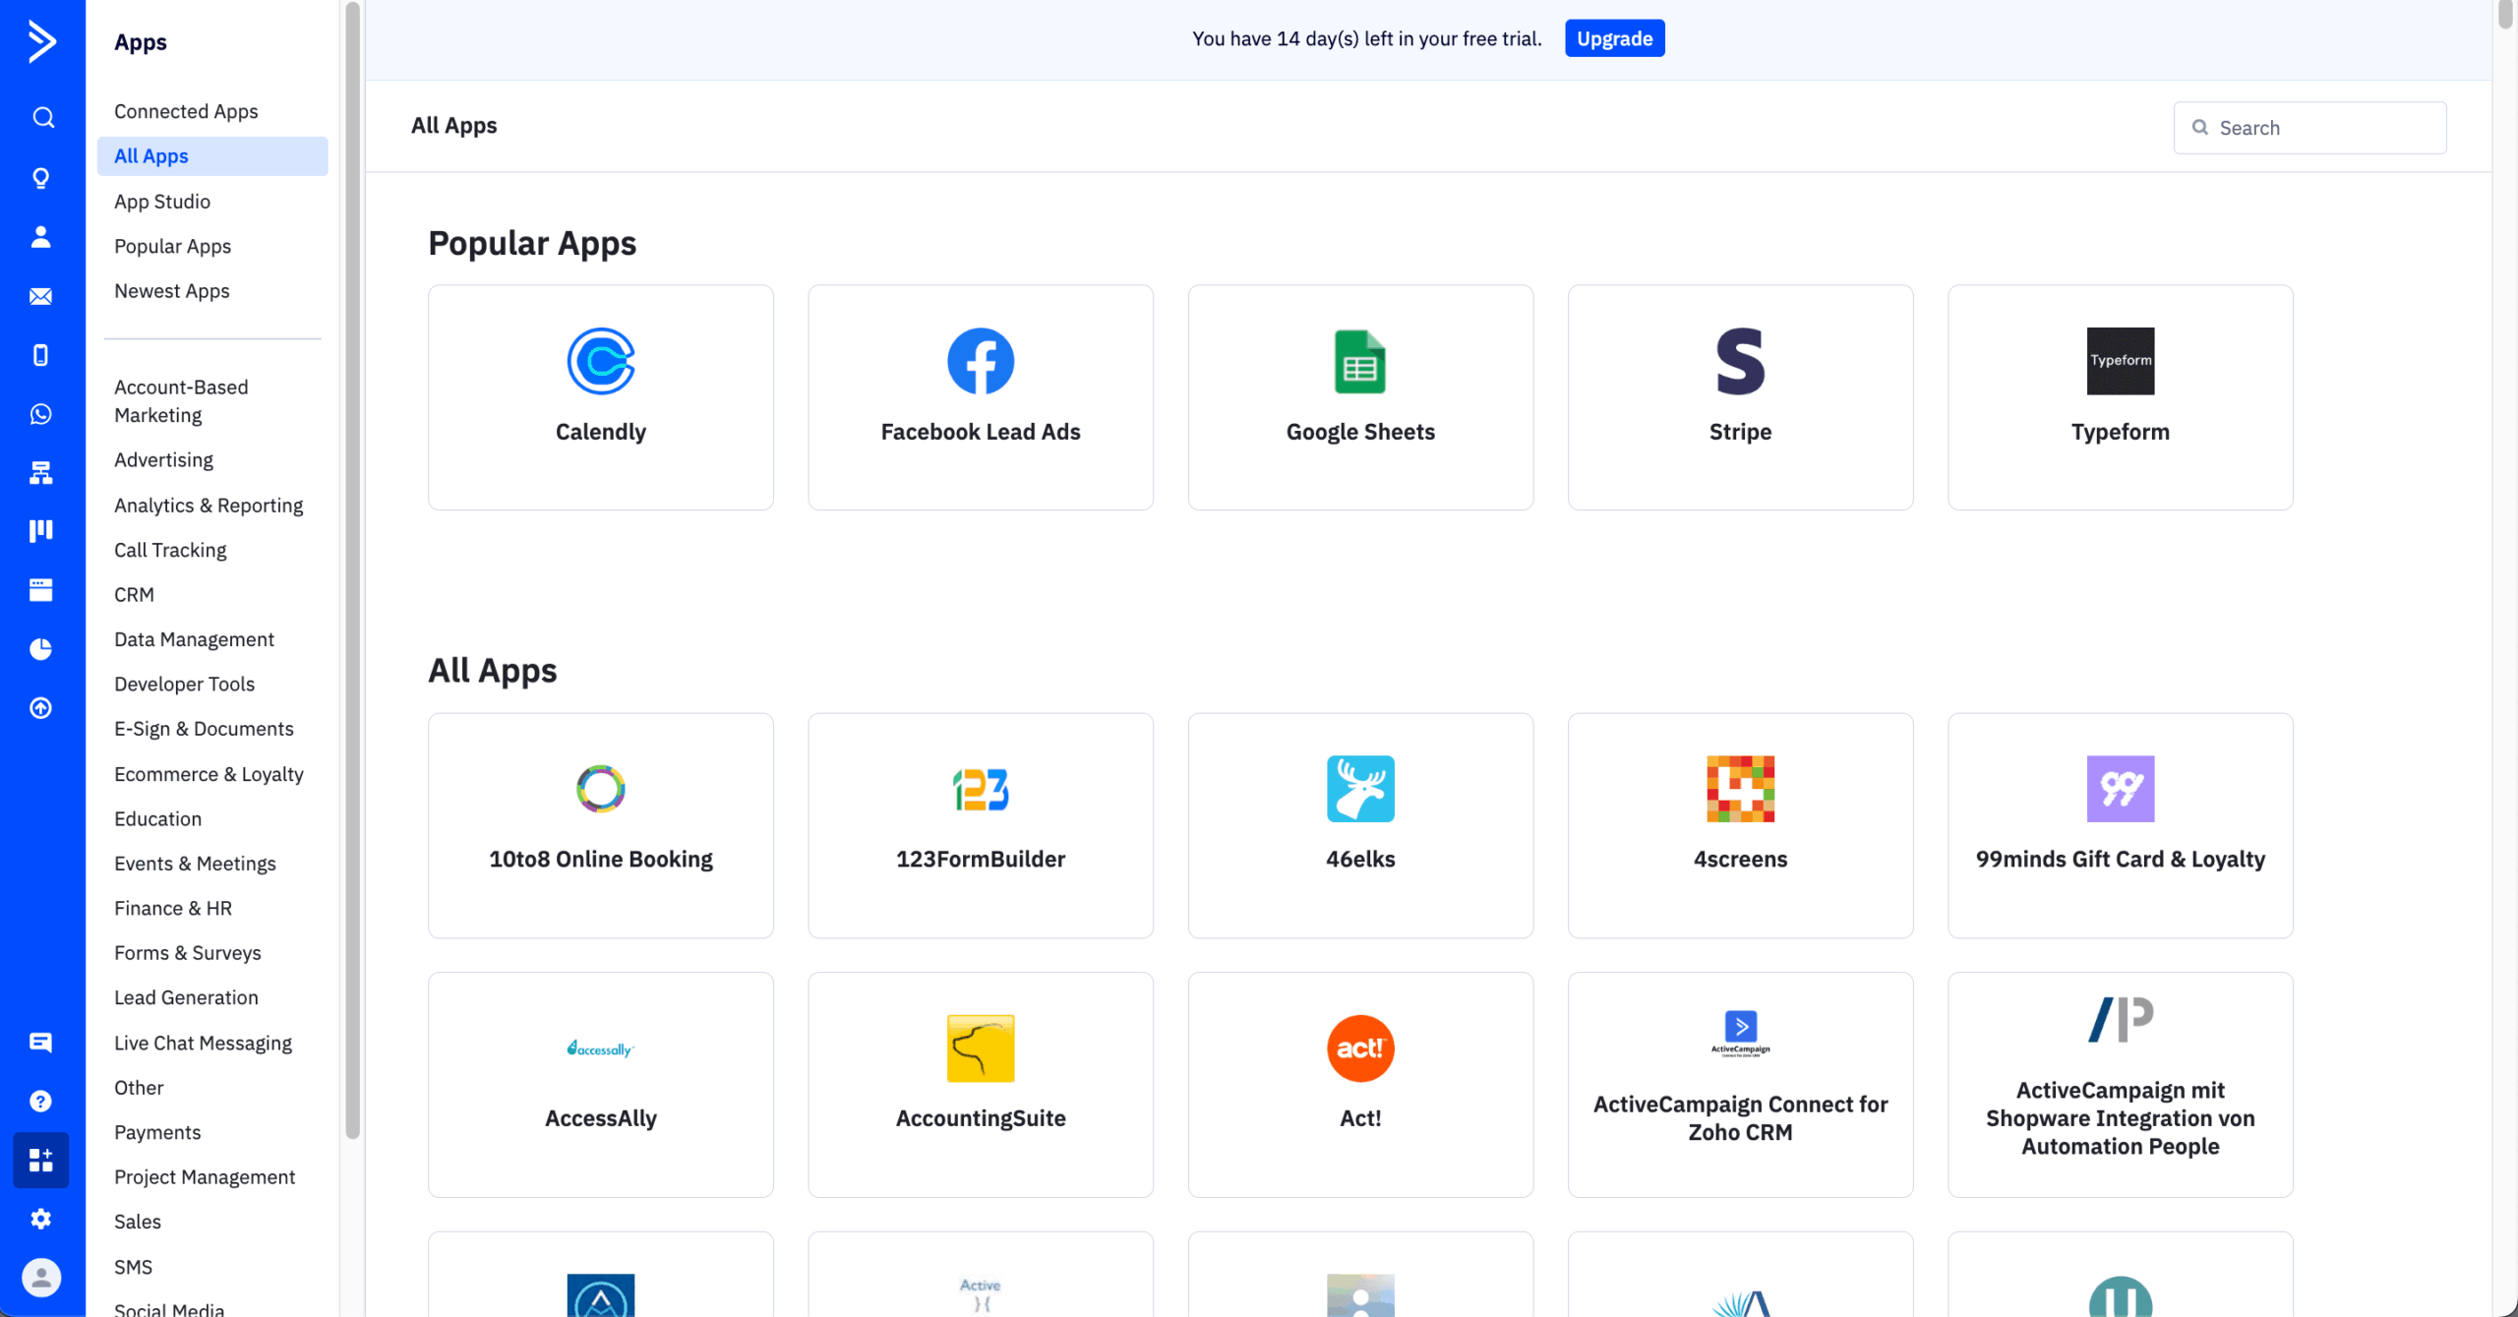Open the AccessAlly app card
2518x1317 pixels.
601,1085
